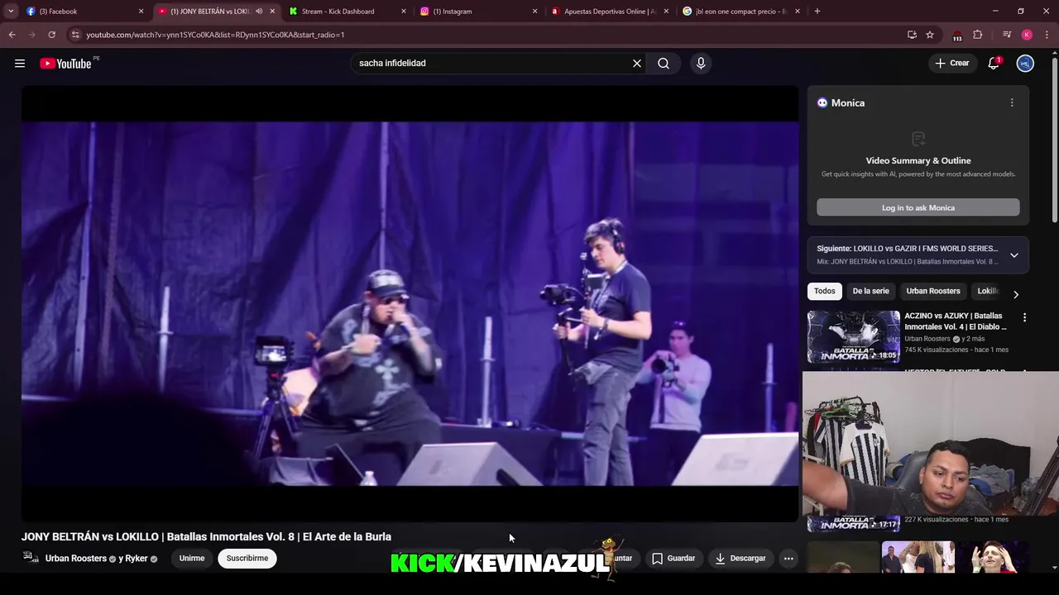Switch to jbl eon one compact tab
The width and height of the screenshot is (1059, 595).
pos(740,12)
